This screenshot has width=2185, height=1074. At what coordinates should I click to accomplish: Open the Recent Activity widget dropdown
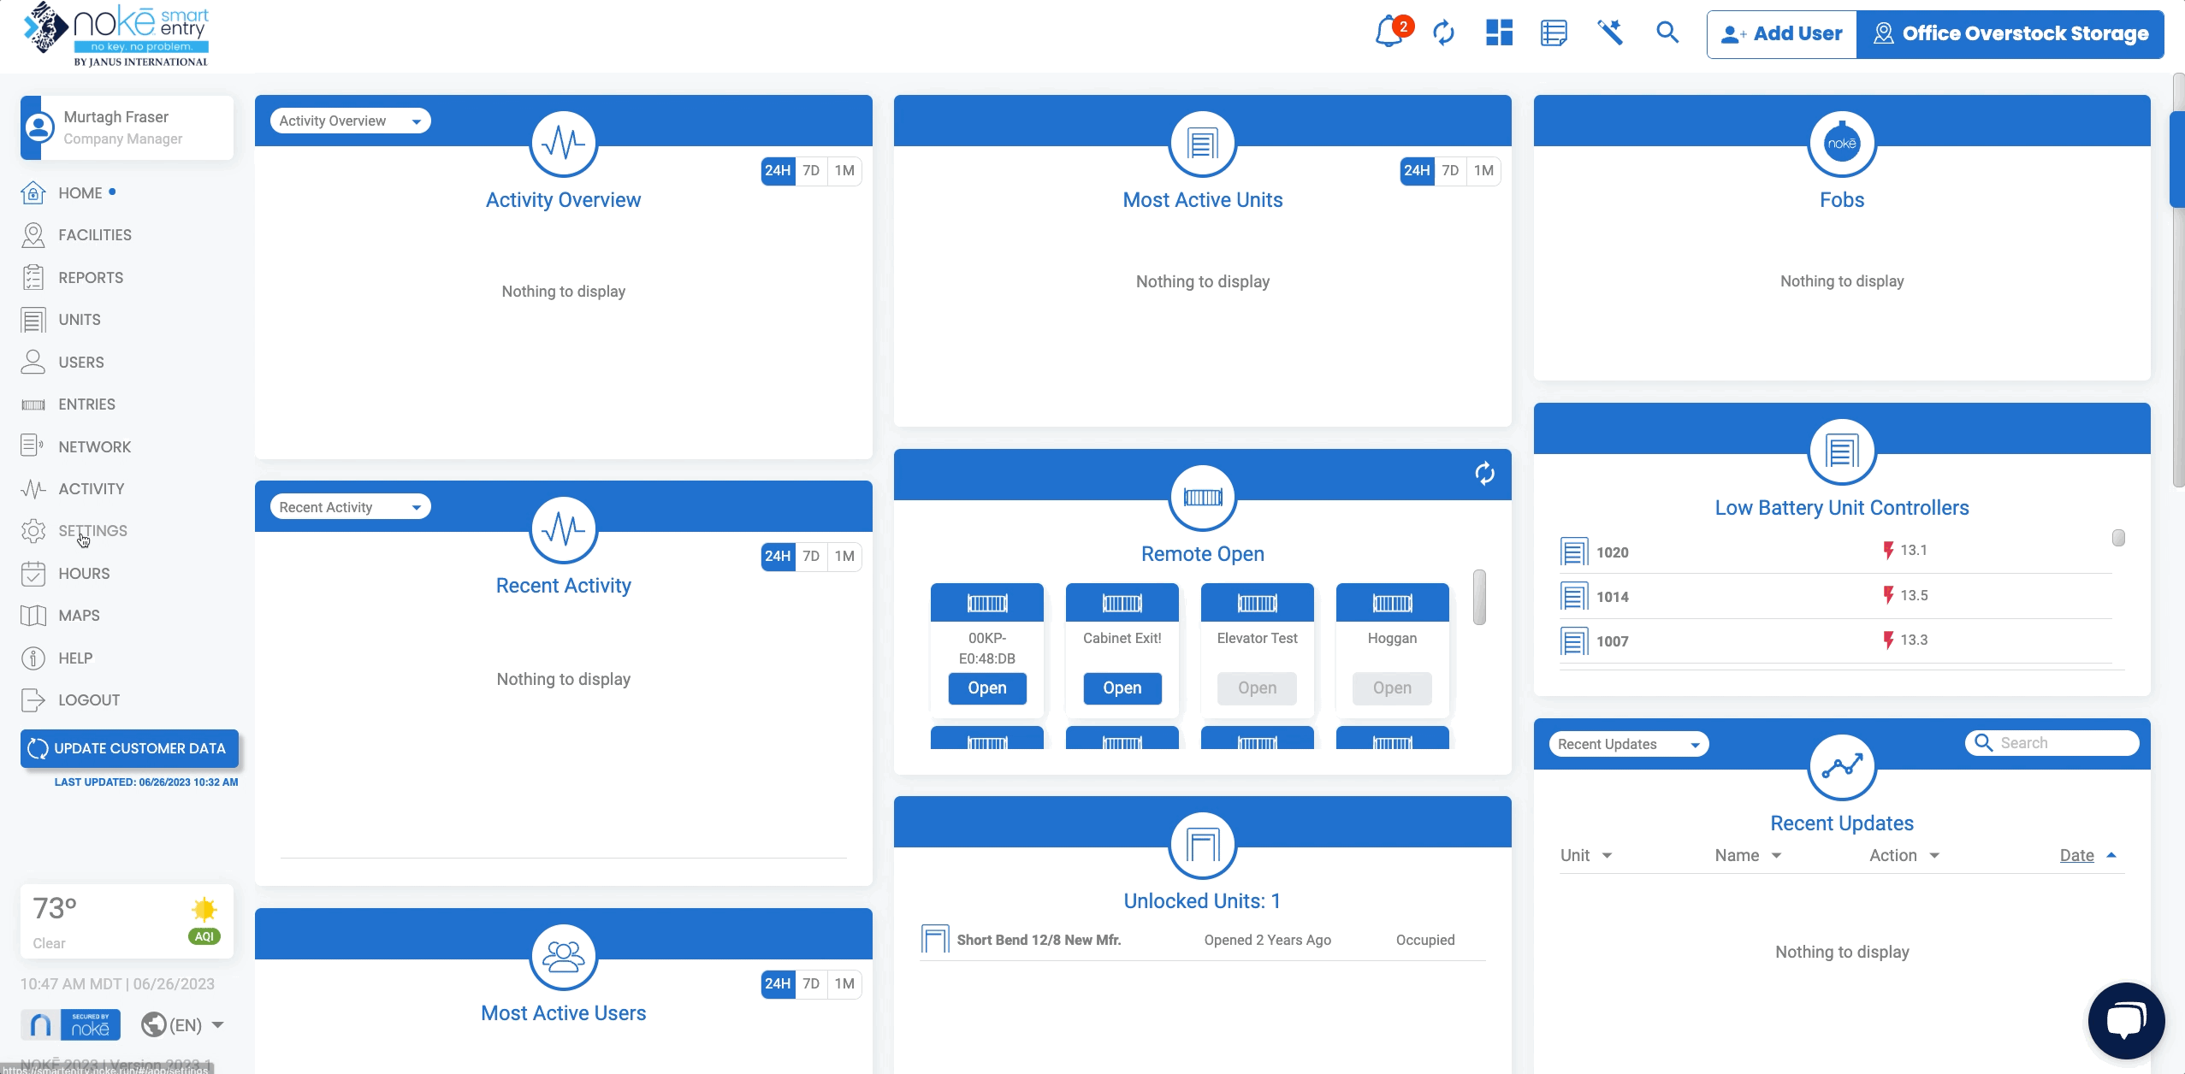tap(350, 507)
